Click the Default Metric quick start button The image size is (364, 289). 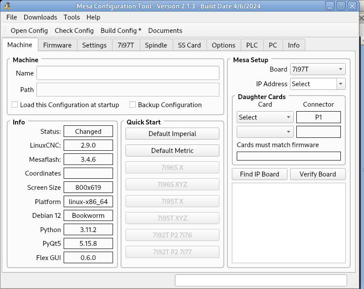pyautogui.click(x=172, y=151)
